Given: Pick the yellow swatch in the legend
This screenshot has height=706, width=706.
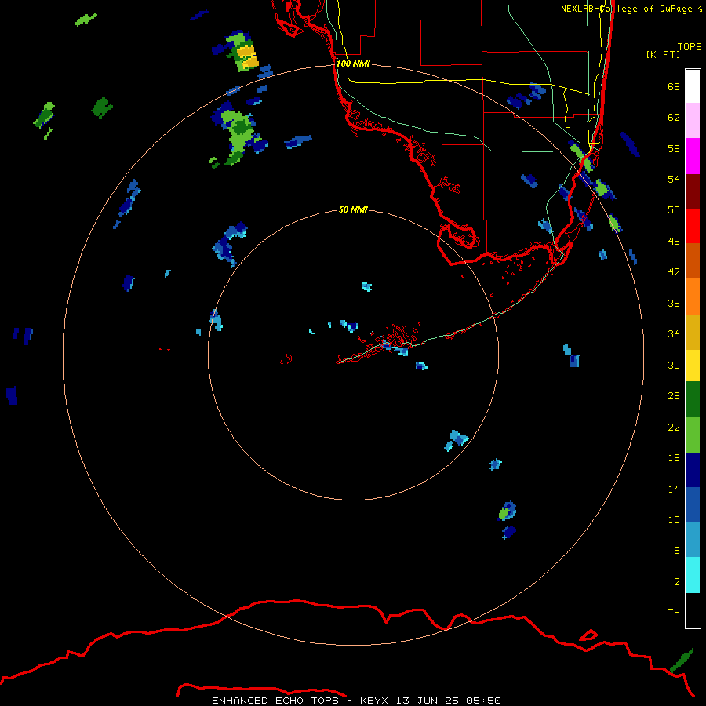Looking at the screenshot, I should (x=693, y=366).
